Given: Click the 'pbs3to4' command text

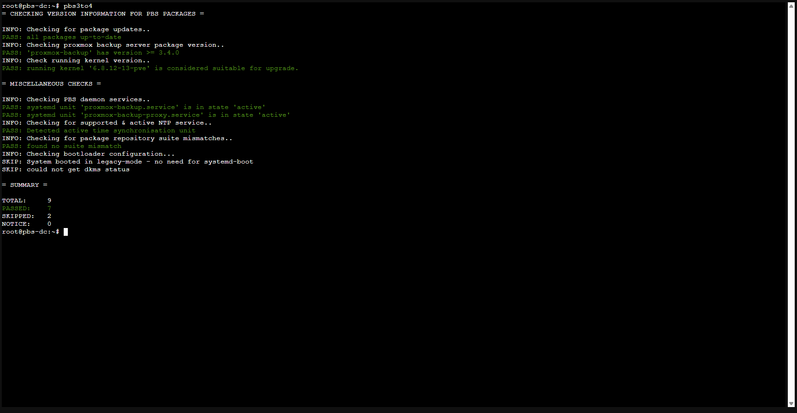Looking at the screenshot, I should pyautogui.click(x=78, y=6).
